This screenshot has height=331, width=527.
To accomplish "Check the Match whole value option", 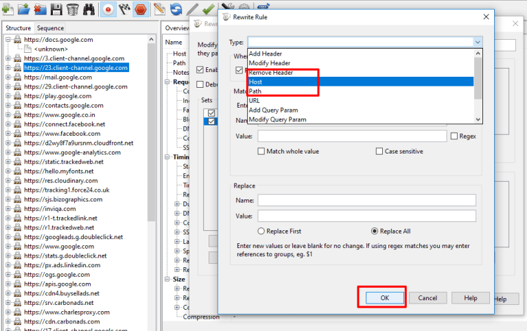I will pos(261,151).
